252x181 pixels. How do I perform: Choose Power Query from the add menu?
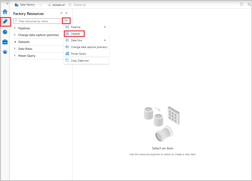point(86,53)
